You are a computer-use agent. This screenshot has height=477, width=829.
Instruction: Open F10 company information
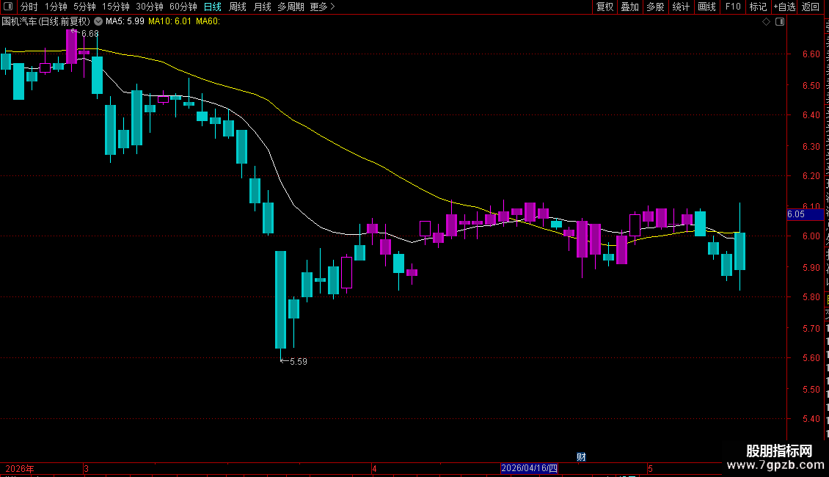pos(733,7)
